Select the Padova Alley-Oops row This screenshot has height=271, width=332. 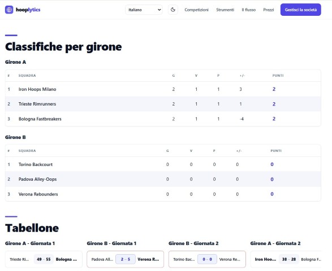[x=163, y=179]
